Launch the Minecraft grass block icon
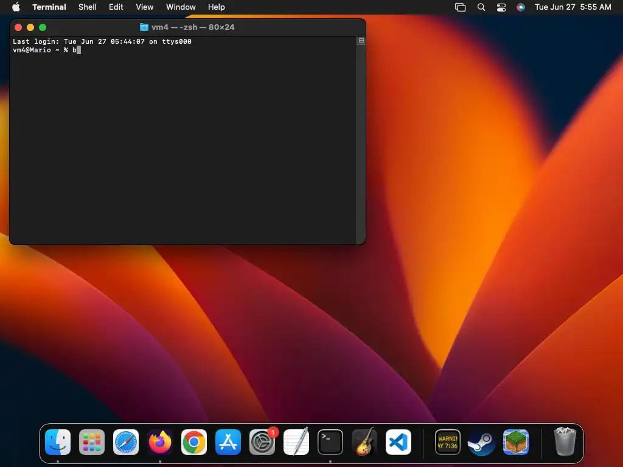Image resolution: width=623 pixels, height=467 pixels. click(516, 441)
